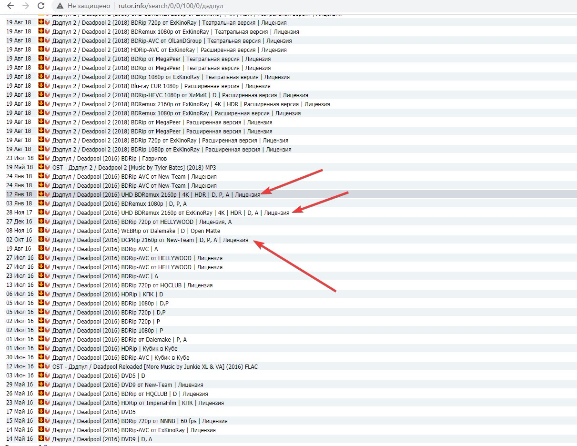Open BDRip 1080p от ExKinoRay Театральная версия link

point(171,77)
